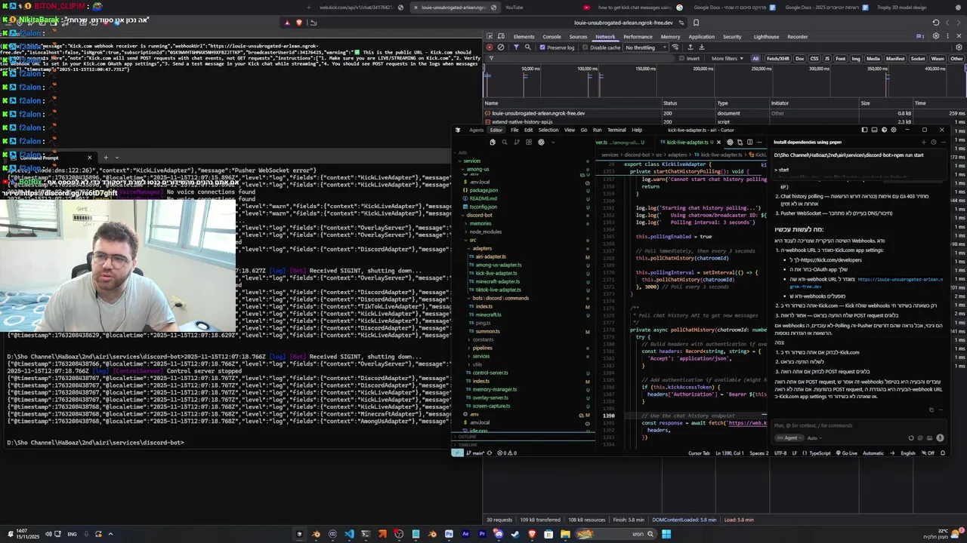
Task: Click the network timeline overview graph
Action: (725, 81)
